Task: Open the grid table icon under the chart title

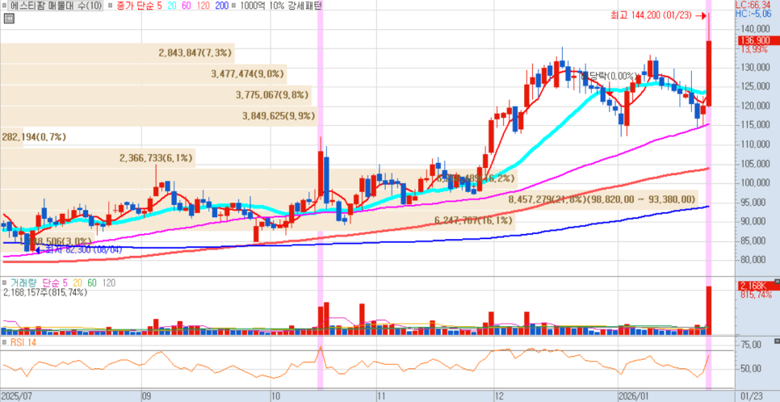Action: tap(8, 19)
